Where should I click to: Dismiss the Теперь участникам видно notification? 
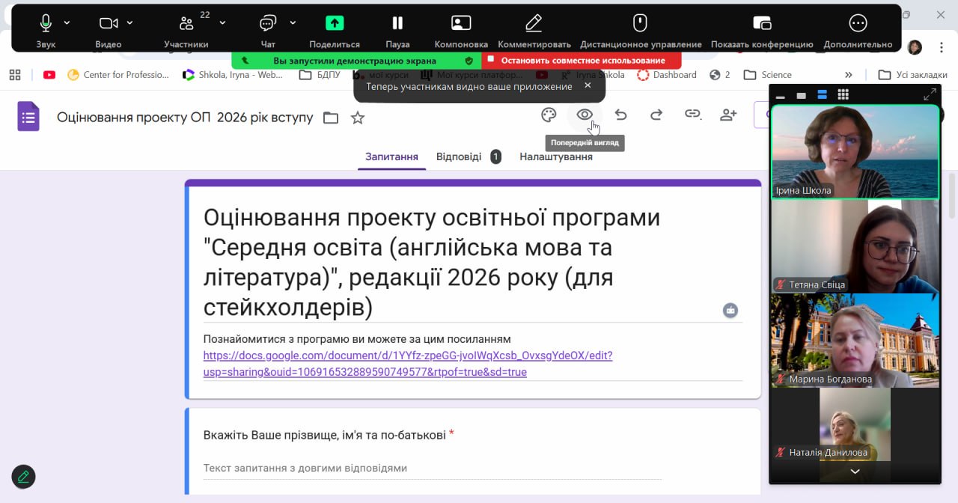click(588, 85)
